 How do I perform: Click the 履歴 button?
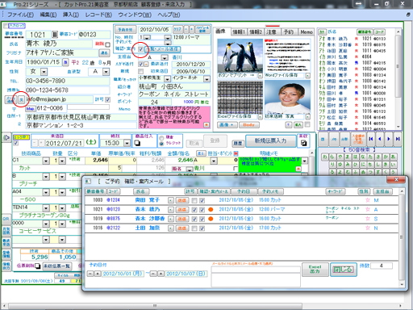pyautogui.click(x=238, y=144)
